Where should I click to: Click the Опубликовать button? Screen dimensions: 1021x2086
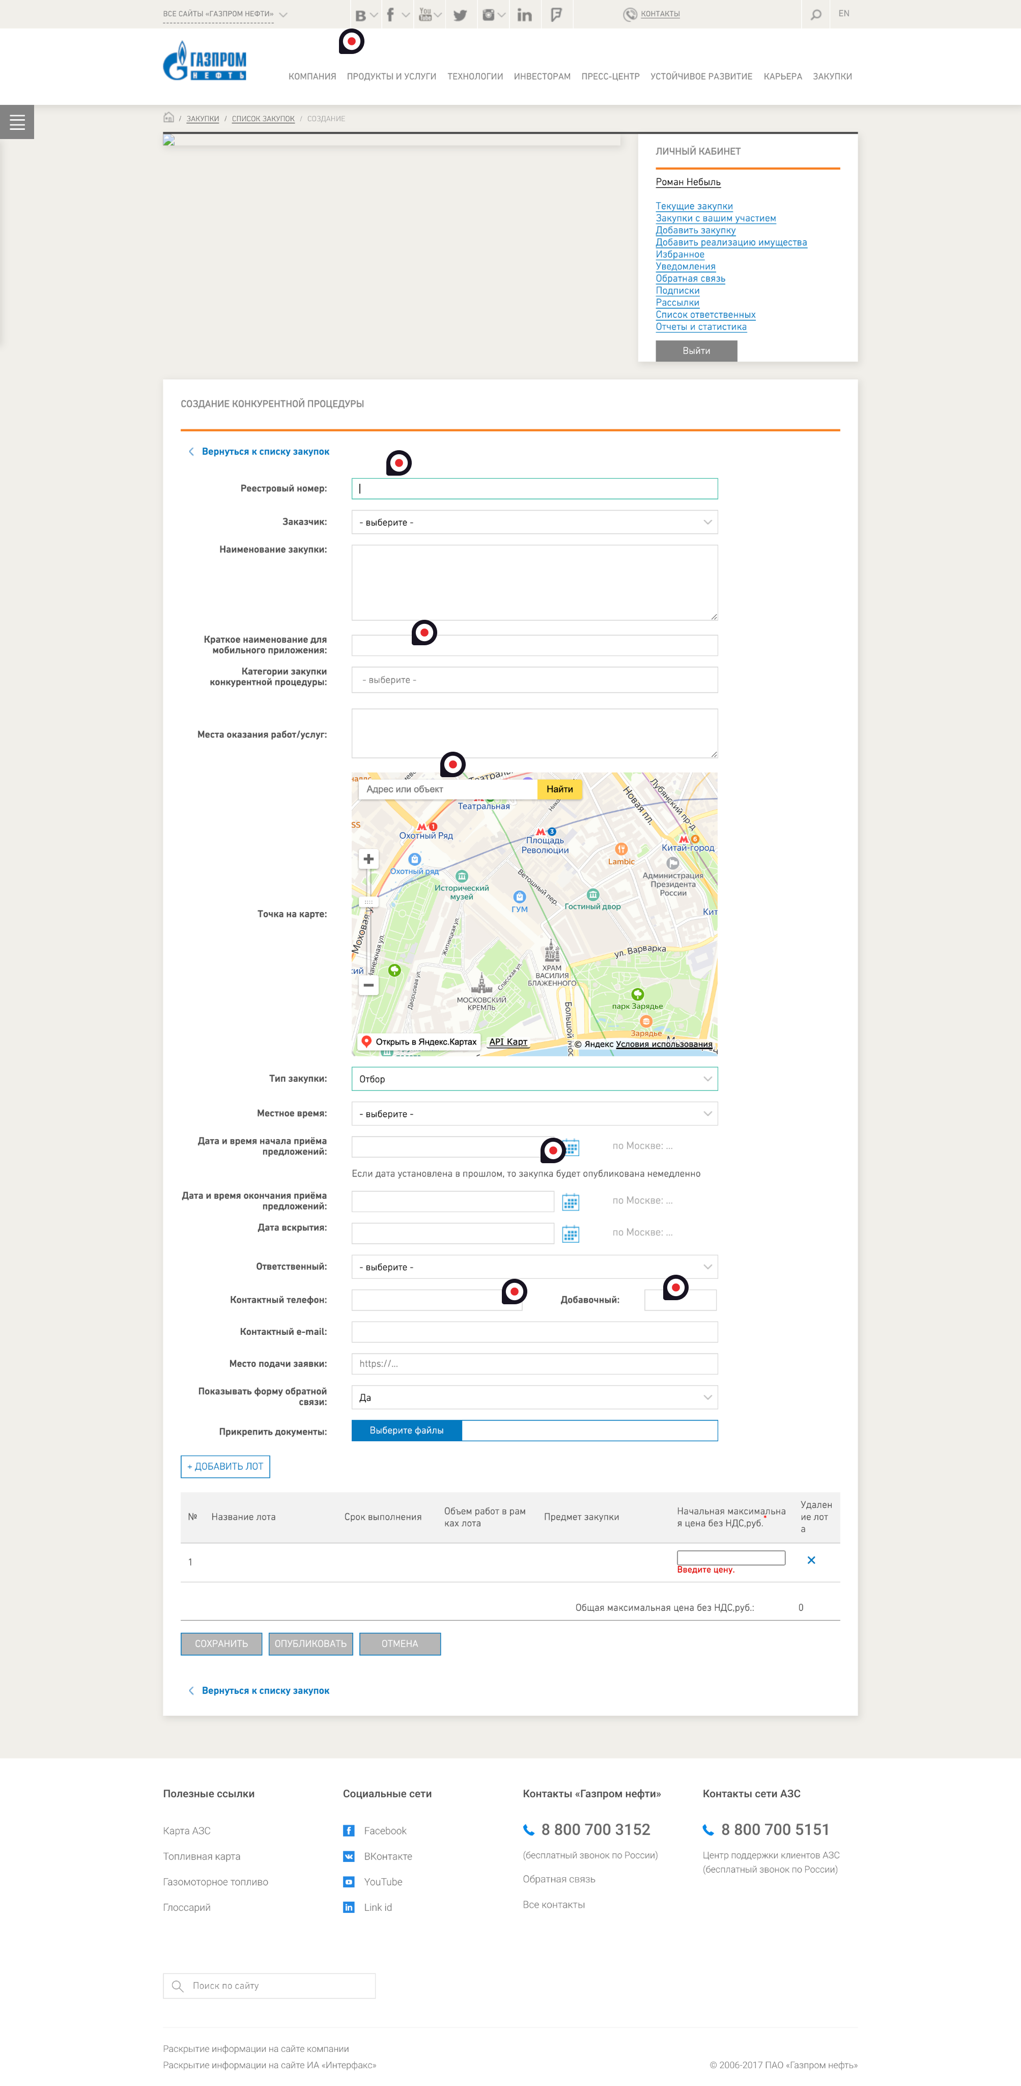[x=310, y=1644]
